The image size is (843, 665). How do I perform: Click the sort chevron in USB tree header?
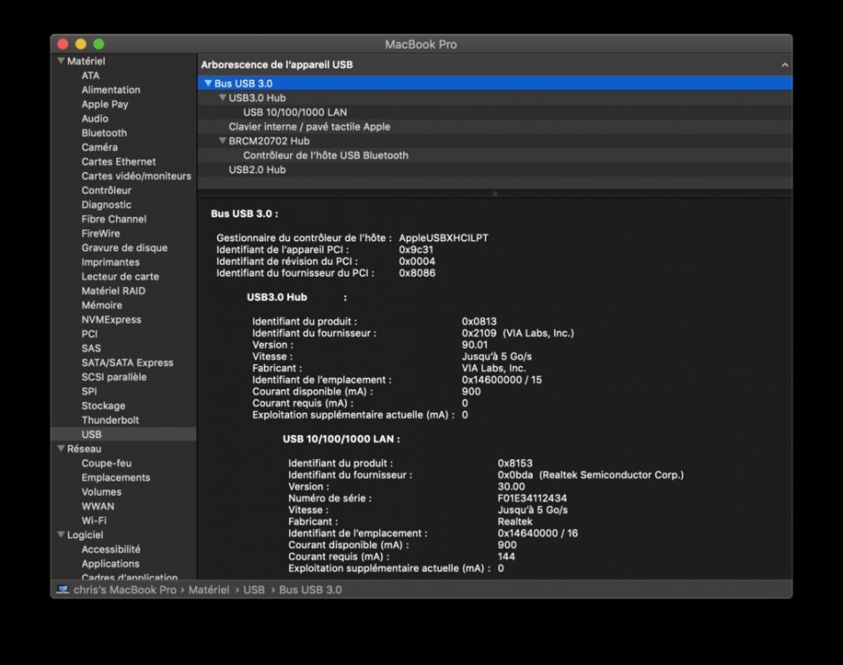(784, 65)
